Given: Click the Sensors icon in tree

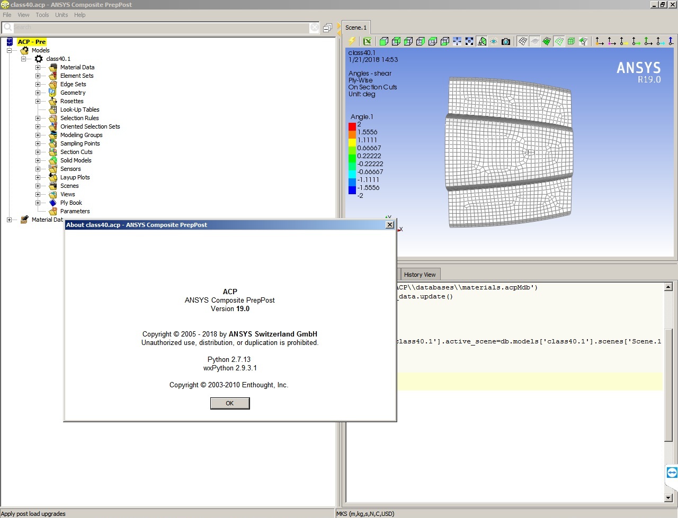Looking at the screenshot, I should pos(53,169).
